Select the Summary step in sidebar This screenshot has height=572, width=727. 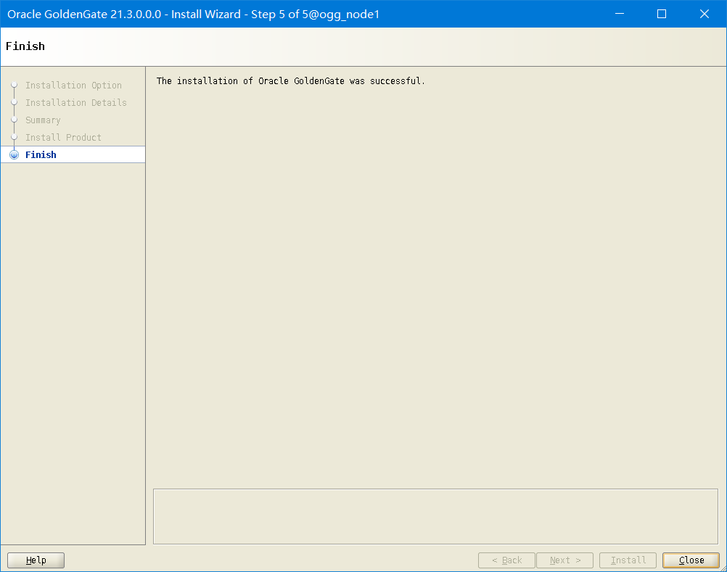tap(43, 120)
